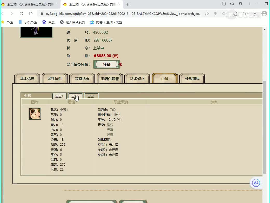The width and height of the screenshot is (270, 203).
Task: Click the 还价 bargain button
Action: coord(107,65)
